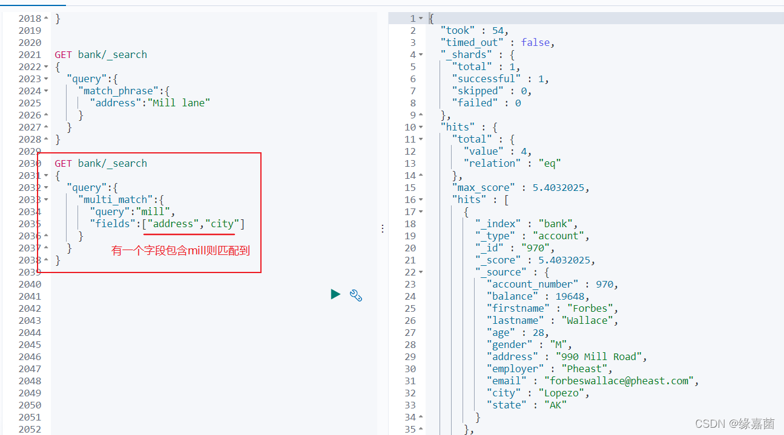Screen dimensions: 784x435
Task: Click line number 2050 in the editor gutter
Action: click(x=30, y=405)
